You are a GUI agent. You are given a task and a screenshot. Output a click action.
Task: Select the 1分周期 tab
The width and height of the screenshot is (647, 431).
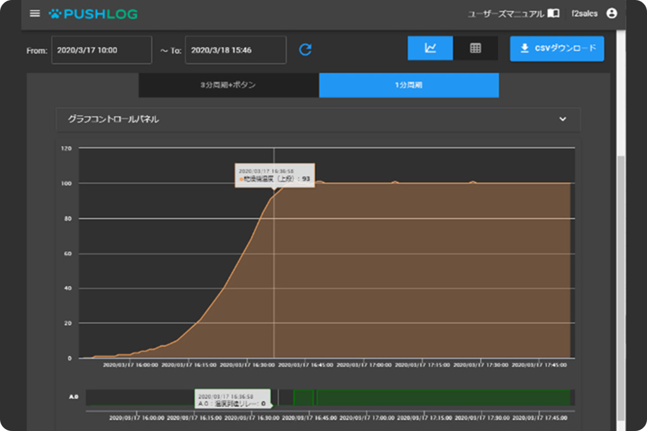409,85
